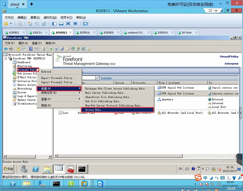This screenshot has height=191, width=243.
Task: Switch to the windows7-01 VM tab
Action: 135,33
